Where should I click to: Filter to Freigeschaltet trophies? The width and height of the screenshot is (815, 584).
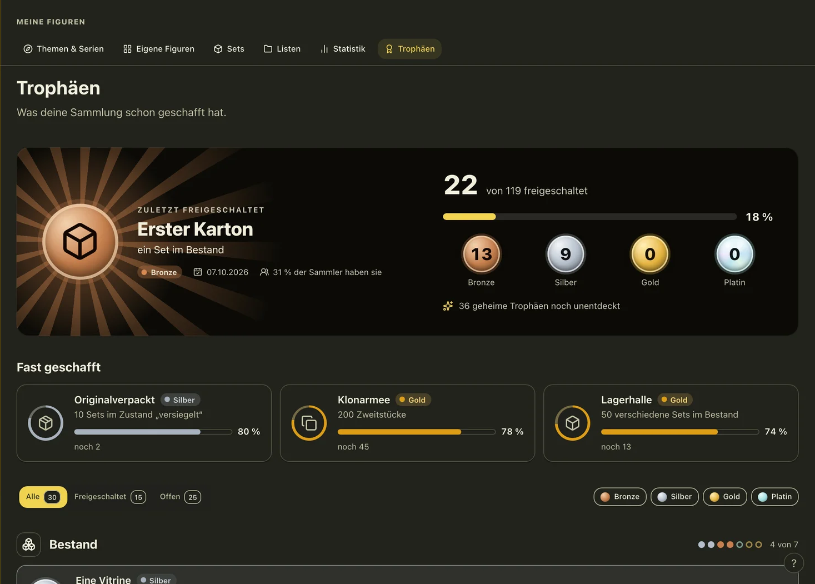tap(110, 497)
